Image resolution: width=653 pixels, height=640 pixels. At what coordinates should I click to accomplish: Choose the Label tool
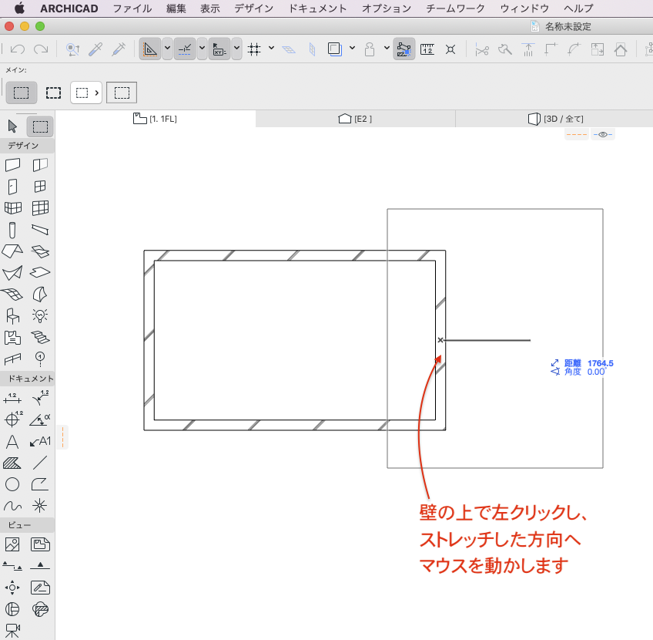click(40, 442)
